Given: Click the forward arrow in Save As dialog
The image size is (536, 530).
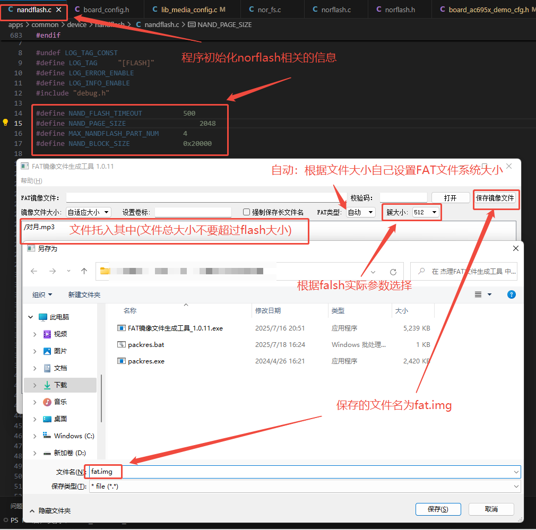Looking at the screenshot, I should click(53, 271).
